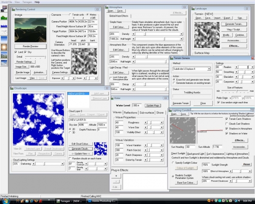Enable Clouds Cast Shadows
The width and height of the screenshot is (255, 204).
pyautogui.click(x=227, y=124)
